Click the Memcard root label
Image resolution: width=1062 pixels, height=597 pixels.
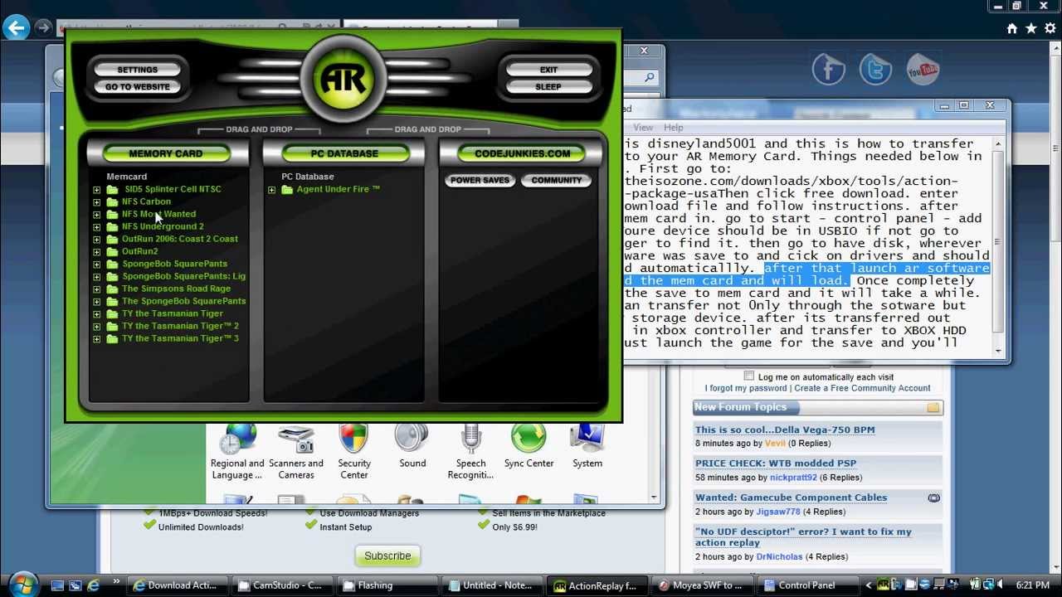pyautogui.click(x=126, y=177)
